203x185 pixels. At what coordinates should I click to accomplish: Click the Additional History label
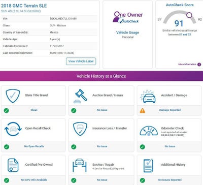pos(173,165)
